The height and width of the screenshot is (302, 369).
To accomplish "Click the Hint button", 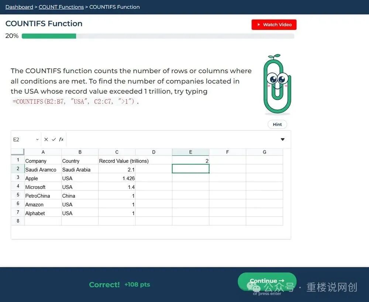I will 277,124.
